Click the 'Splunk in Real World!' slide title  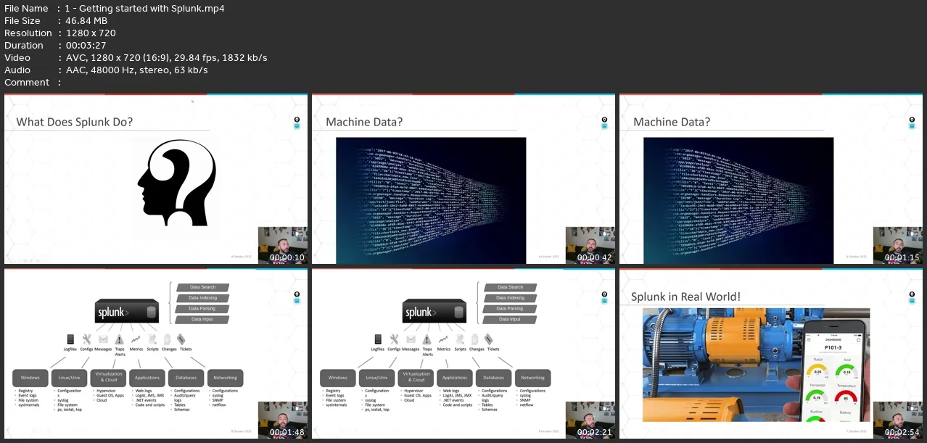click(685, 297)
